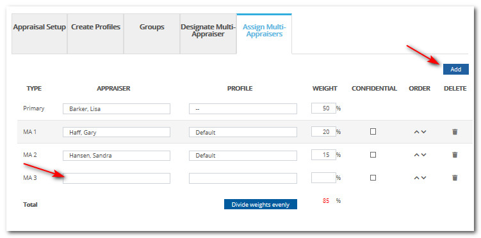481x238 pixels.
Task: Select the Primary weight field showing 50
Action: coord(323,108)
